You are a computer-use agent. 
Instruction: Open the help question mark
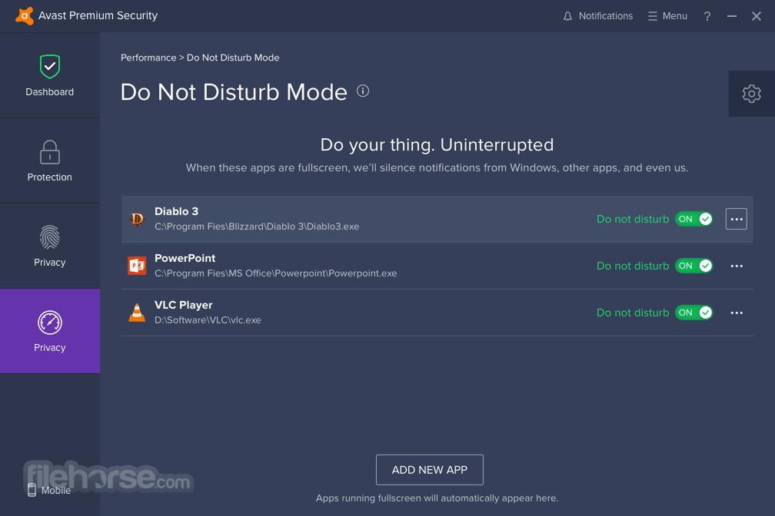pos(707,16)
